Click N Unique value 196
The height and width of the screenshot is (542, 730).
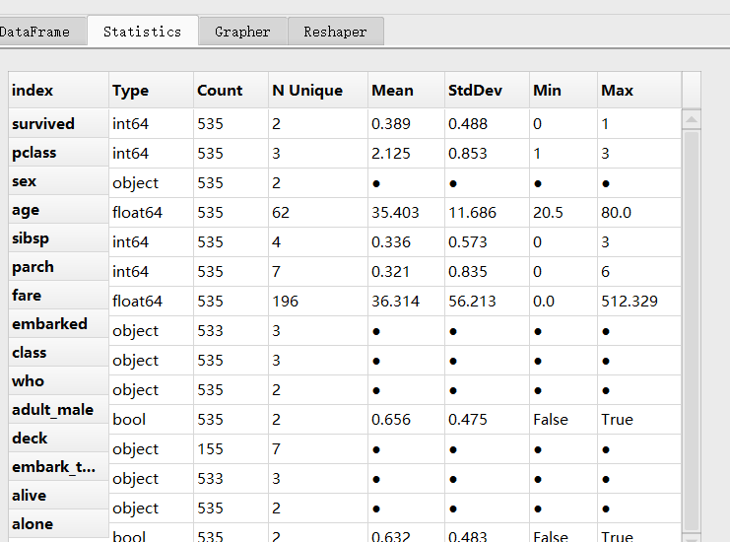(x=318, y=302)
